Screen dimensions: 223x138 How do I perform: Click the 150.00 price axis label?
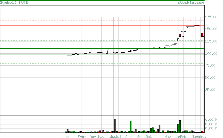(x=211, y=29)
